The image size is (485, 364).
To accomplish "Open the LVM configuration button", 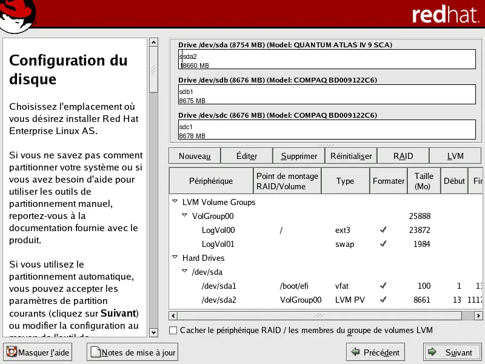I will [455, 156].
